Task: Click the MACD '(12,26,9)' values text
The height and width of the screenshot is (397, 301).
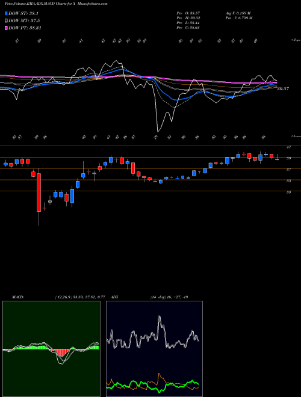Action: [80, 297]
